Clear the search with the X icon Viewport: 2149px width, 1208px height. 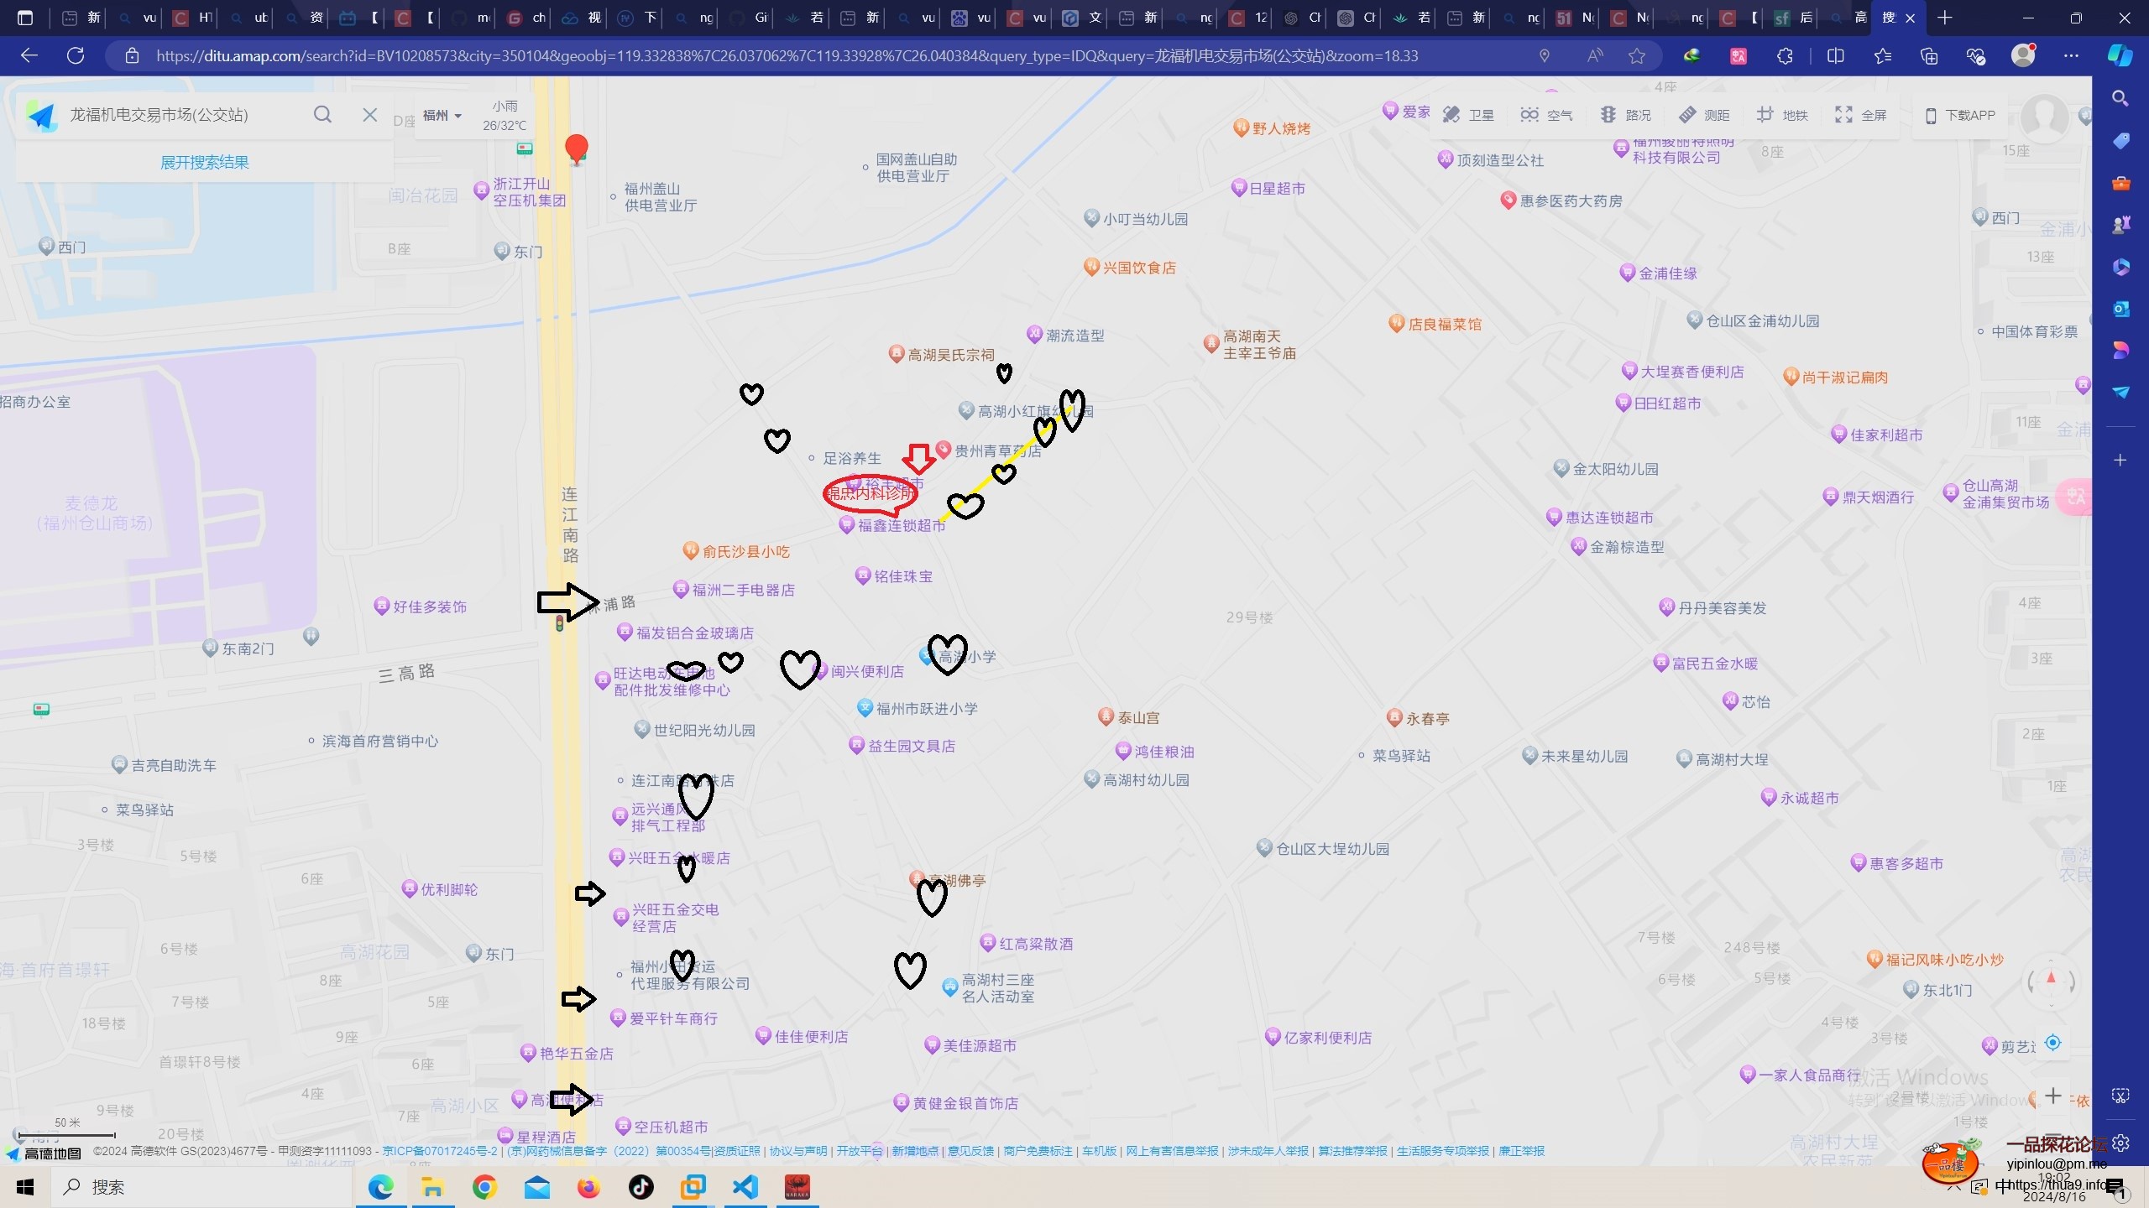[x=369, y=114]
